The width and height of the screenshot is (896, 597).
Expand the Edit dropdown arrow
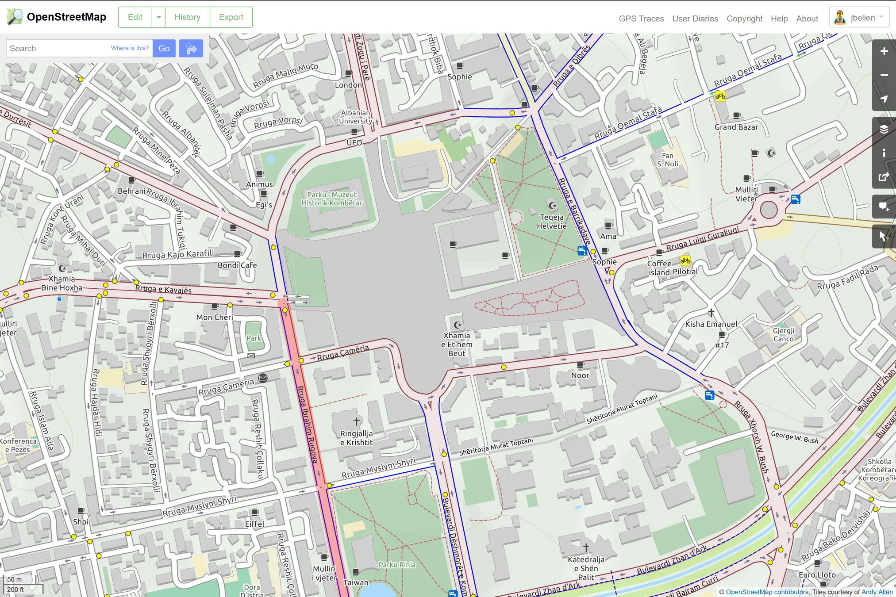pyautogui.click(x=158, y=17)
